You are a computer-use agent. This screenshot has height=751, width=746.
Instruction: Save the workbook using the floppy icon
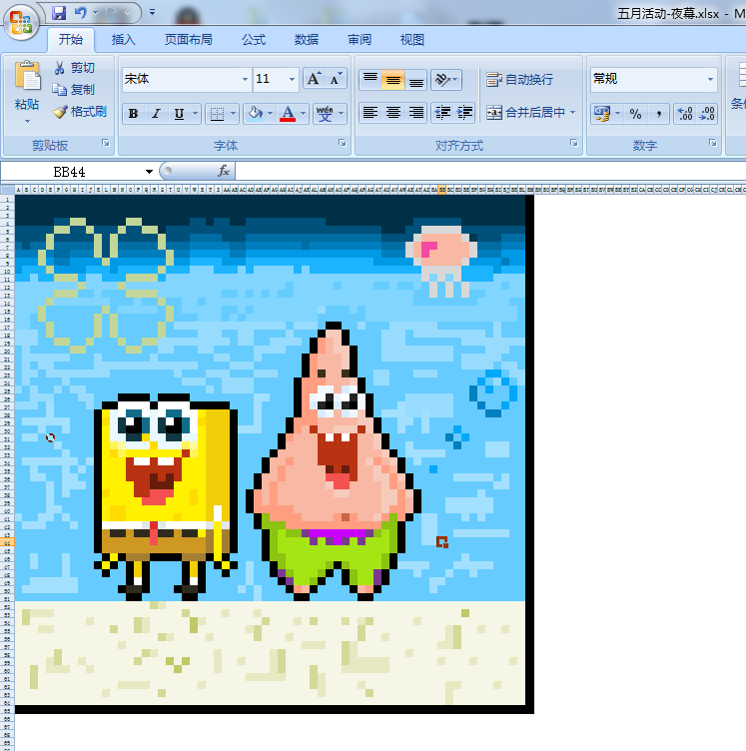[x=59, y=13]
